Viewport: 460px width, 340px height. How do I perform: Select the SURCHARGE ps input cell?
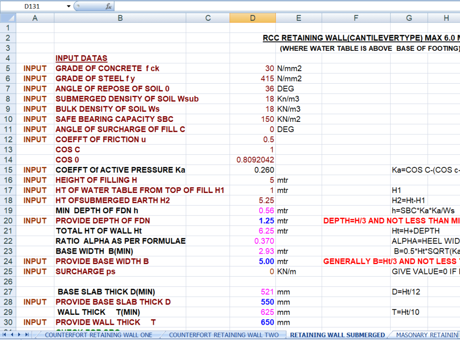tap(253, 272)
